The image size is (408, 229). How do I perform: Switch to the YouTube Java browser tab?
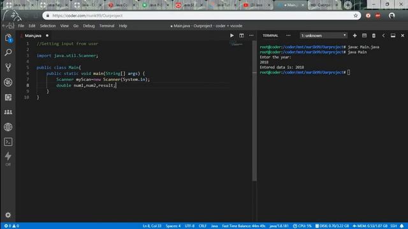(256, 5)
